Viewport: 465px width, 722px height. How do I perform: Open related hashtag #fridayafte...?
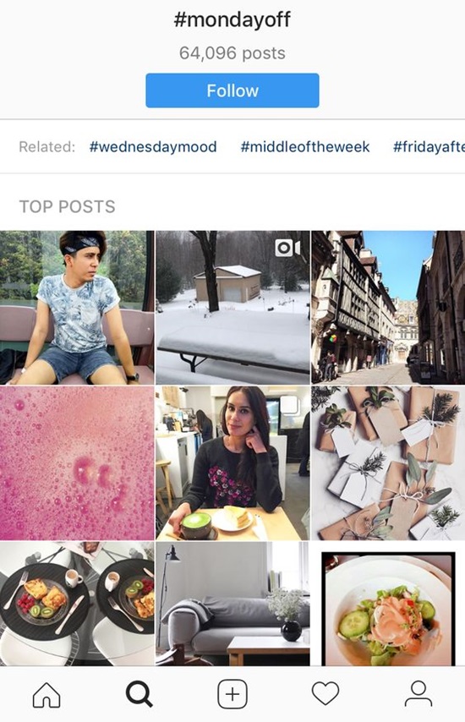click(x=429, y=147)
